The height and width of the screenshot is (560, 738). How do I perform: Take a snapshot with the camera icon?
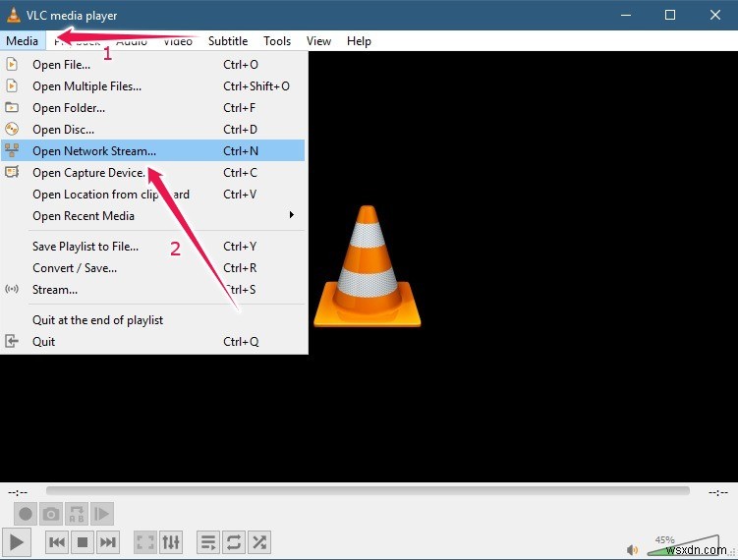pos(51,514)
